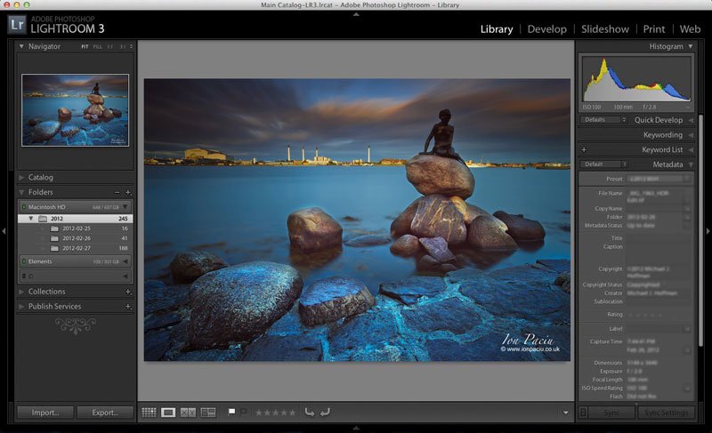Open Survey view icon in toolbar
712x433 pixels.
pos(208,413)
